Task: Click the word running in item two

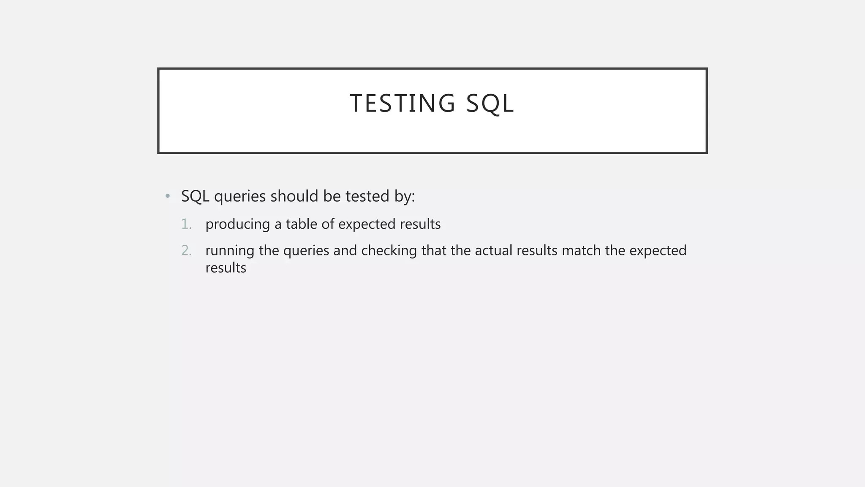Action: pyautogui.click(x=229, y=251)
